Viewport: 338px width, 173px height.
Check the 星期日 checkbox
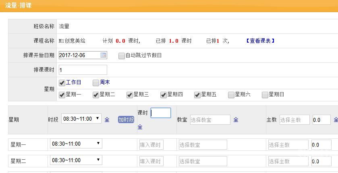pyautogui.click(x=265, y=95)
